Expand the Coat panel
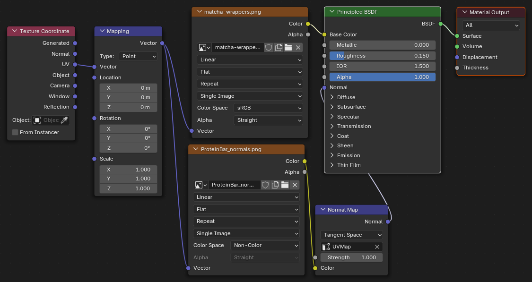532x282 pixels. [x=332, y=136]
